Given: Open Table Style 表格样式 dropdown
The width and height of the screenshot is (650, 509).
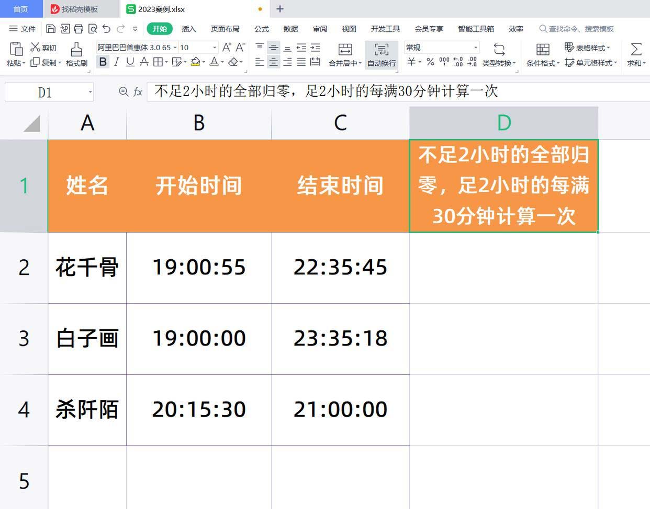Looking at the screenshot, I should pyautogui.click(x=587, y=48).
